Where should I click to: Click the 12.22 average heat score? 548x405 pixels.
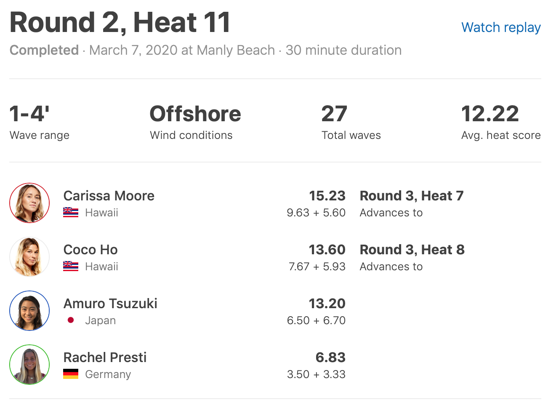490,114
